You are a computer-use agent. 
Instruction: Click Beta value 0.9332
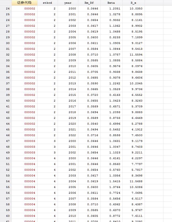pos(115,20)
